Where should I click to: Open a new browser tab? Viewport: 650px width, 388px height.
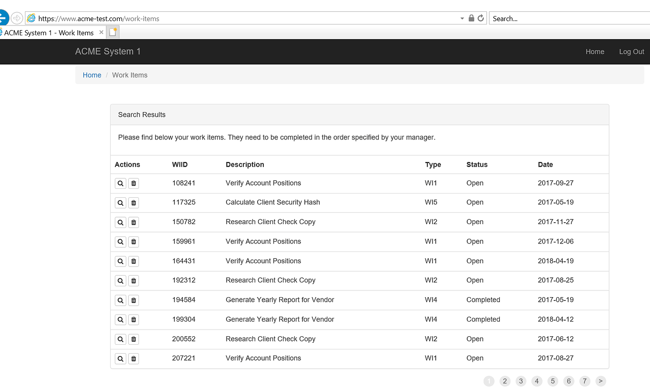click(x=113, y=32)
